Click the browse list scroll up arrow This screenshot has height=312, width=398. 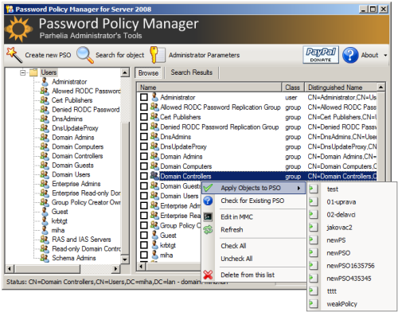click(x=380, y=87)
